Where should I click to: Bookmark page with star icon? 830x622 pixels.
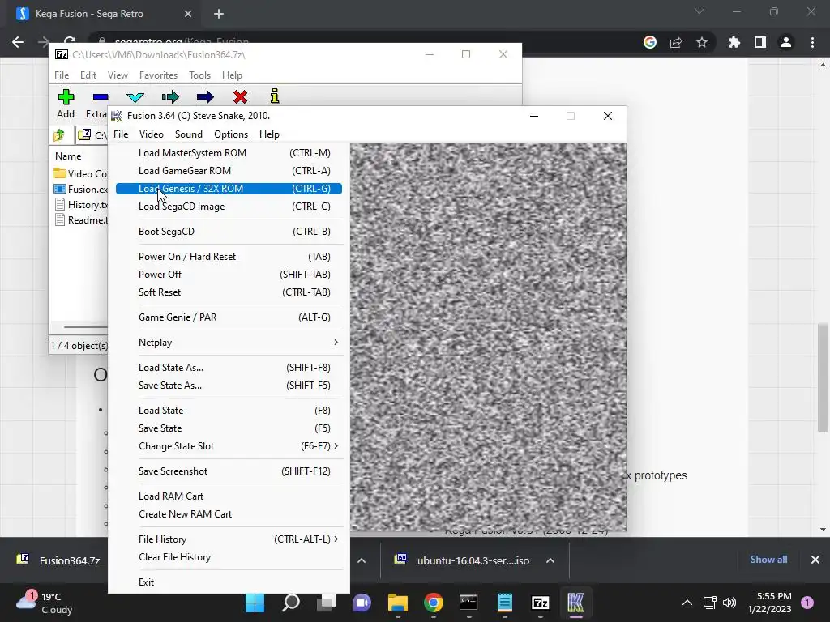tap(702, 42)
